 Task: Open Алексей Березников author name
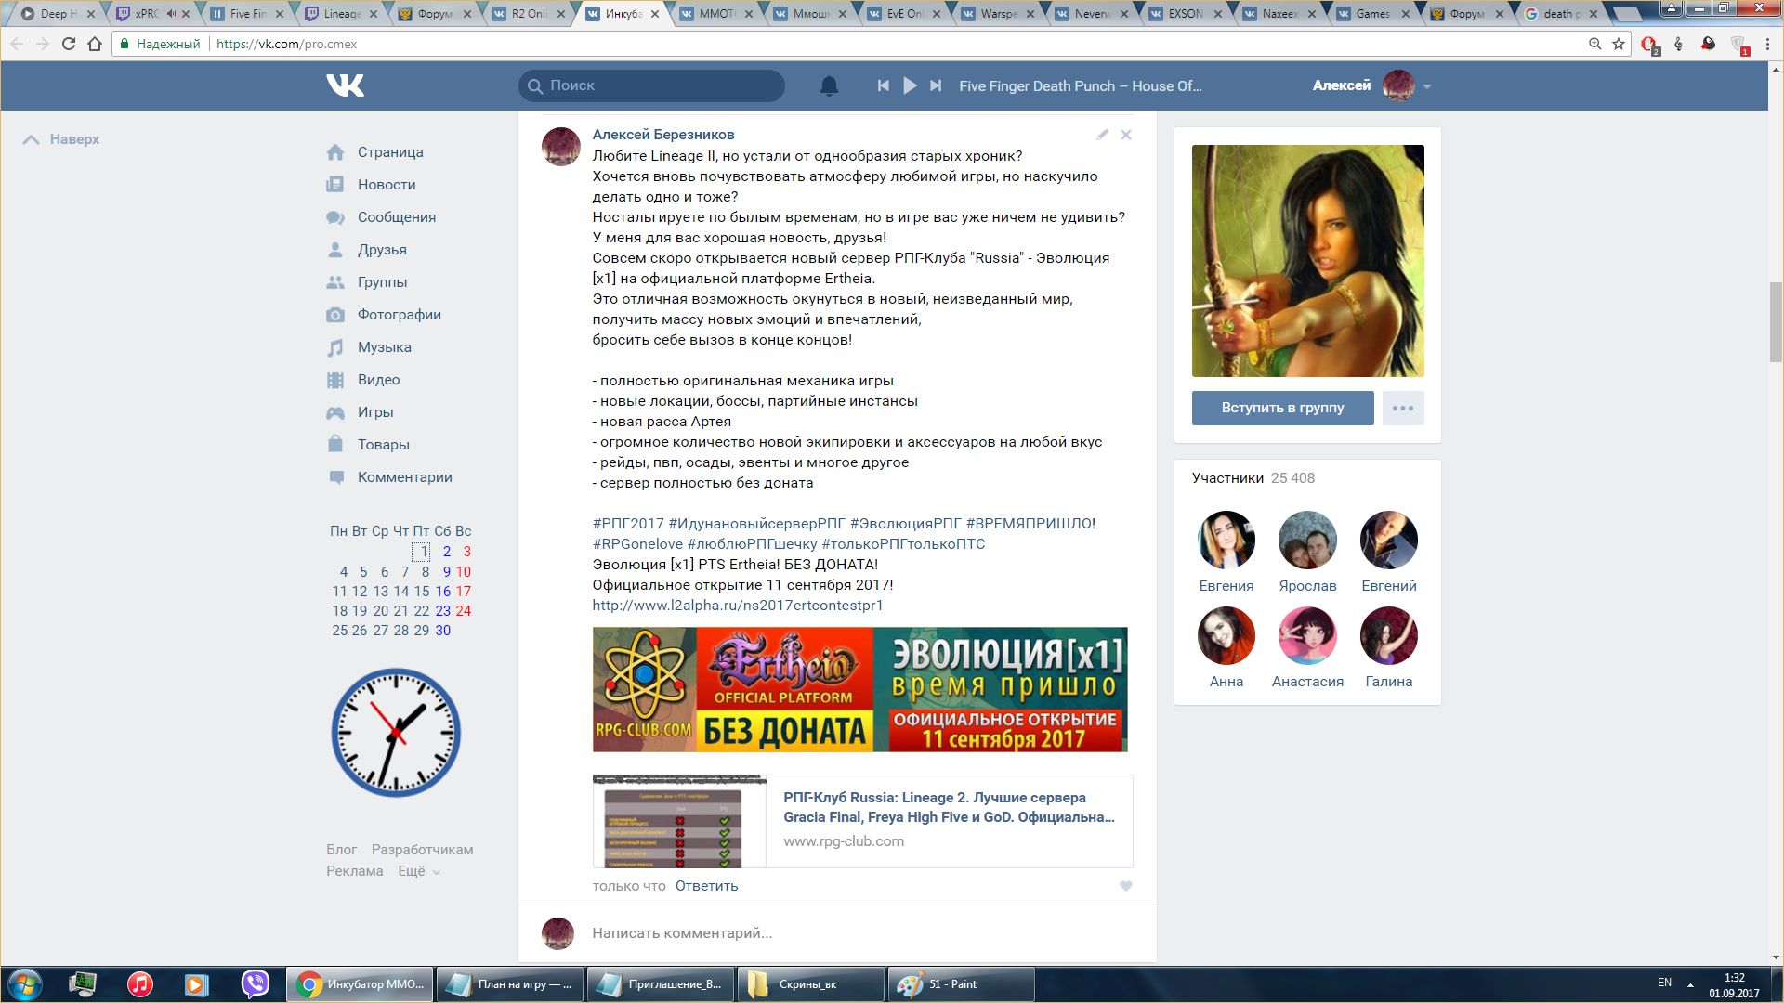coord(663,135)
